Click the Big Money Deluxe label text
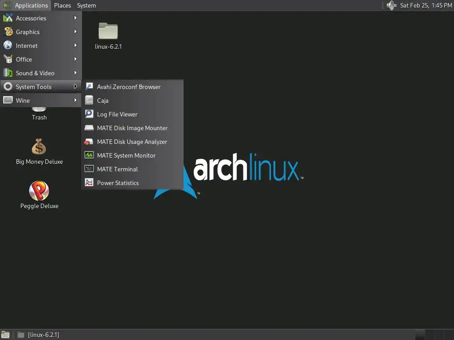 tap(39, 162)
